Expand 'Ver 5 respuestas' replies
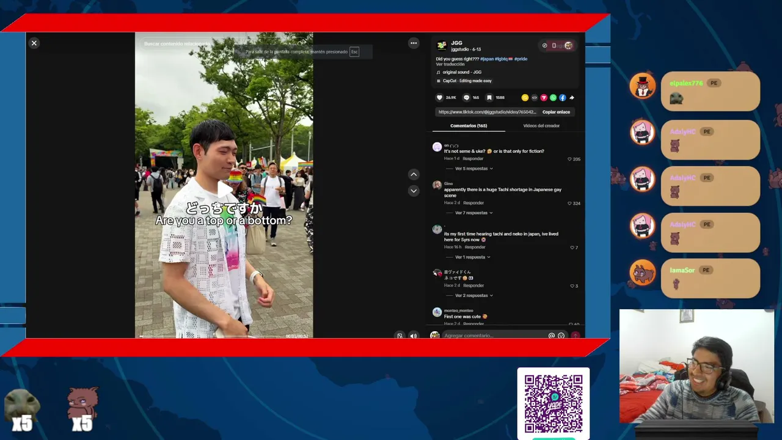 (x=474, y=169)
